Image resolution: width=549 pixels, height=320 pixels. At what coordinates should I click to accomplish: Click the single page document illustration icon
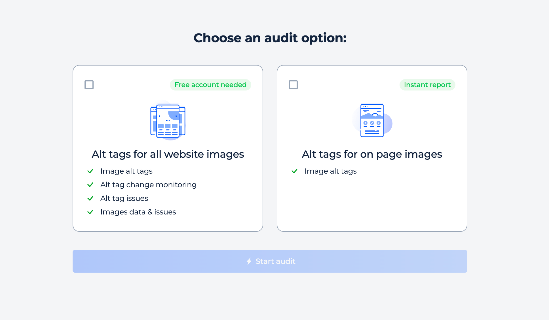click(x=372, y=120)
